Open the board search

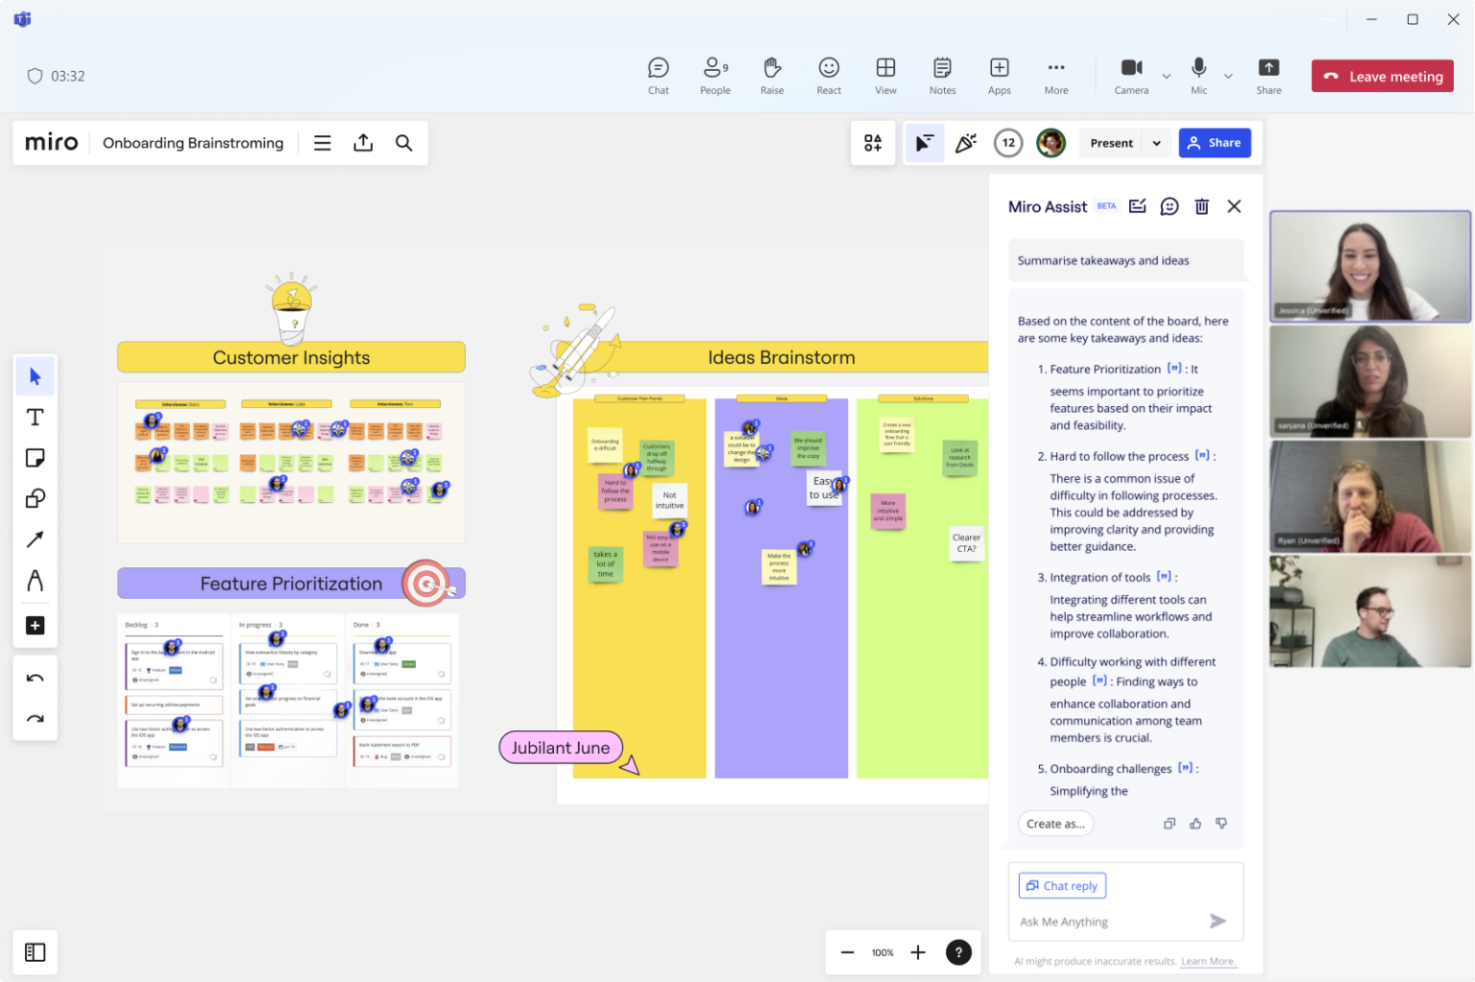tap(403, 142)
